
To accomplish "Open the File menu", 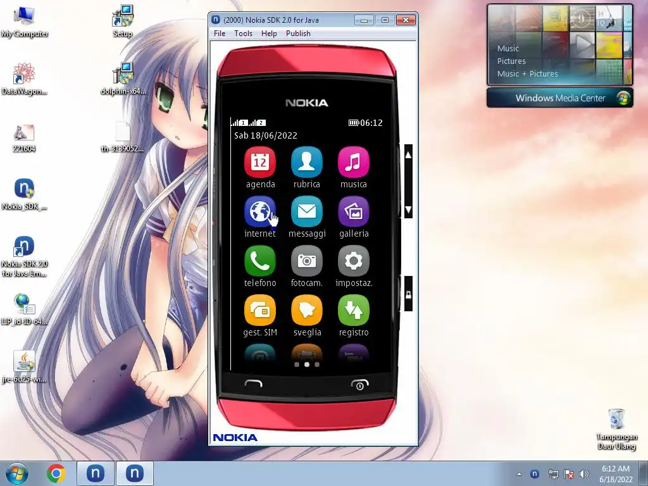I will click(x=220, y=34).
